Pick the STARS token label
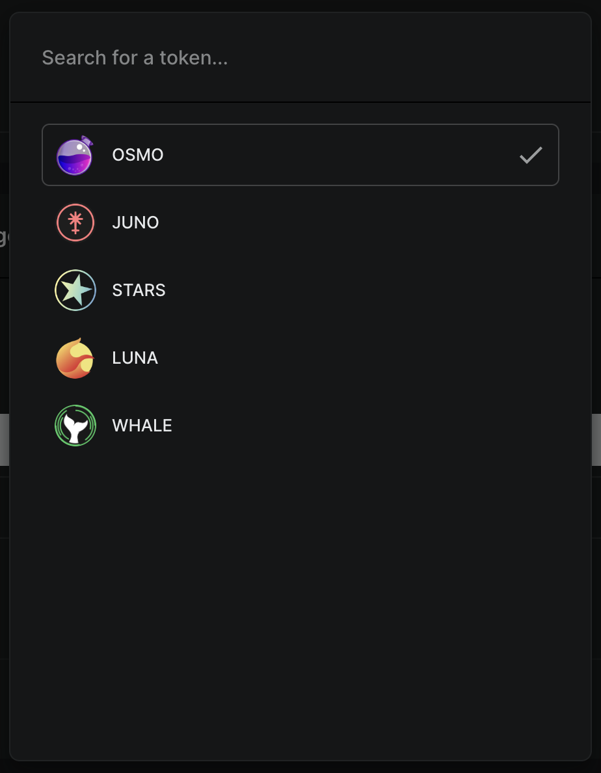 139,290
